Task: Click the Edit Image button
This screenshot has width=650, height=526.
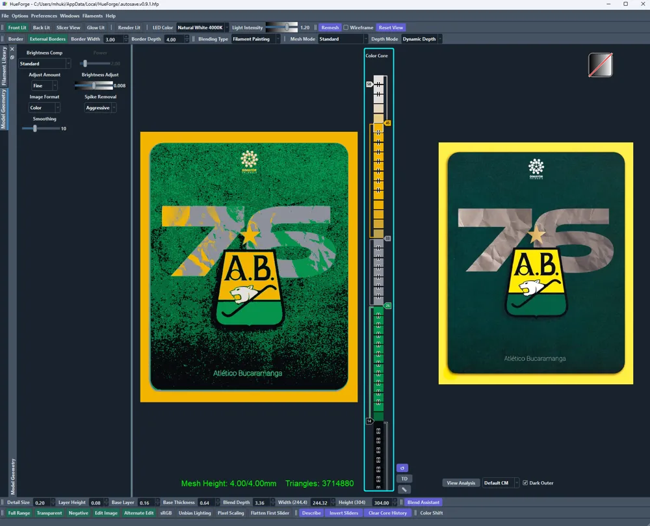Action: 106,513
